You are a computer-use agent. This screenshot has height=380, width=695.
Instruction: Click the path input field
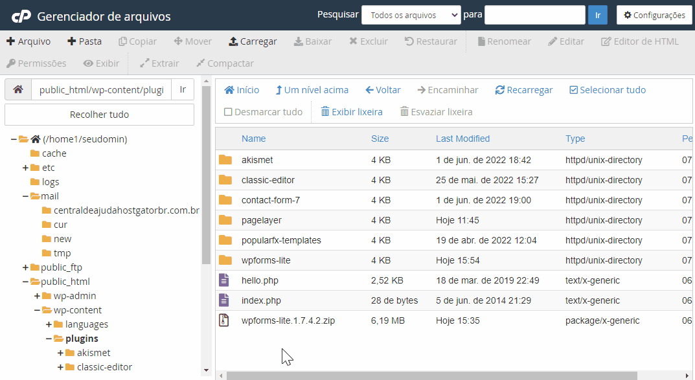[102, 90]
